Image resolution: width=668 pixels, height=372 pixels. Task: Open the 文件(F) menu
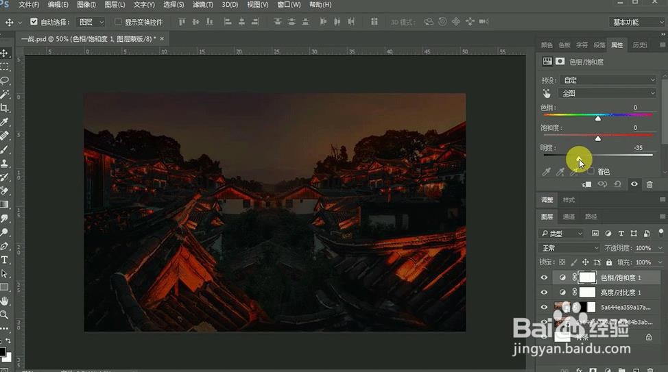29,5
